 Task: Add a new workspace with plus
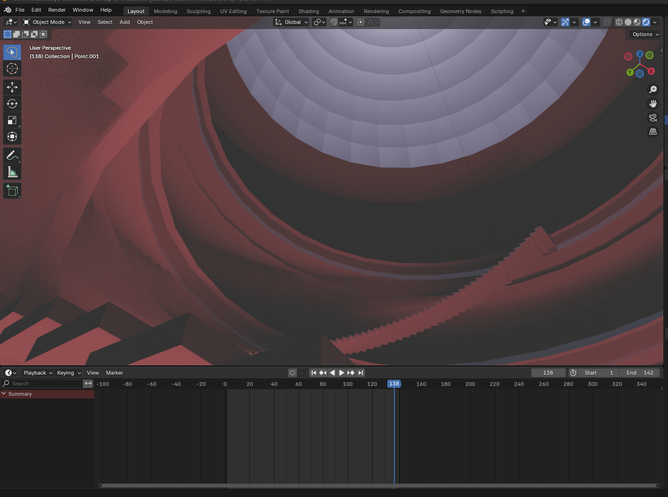tap(523, 11)
